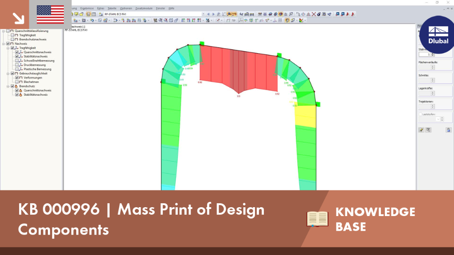Open the Zusatzmodule menu
This screenshot has height=255, width=454.
point(144,8)
